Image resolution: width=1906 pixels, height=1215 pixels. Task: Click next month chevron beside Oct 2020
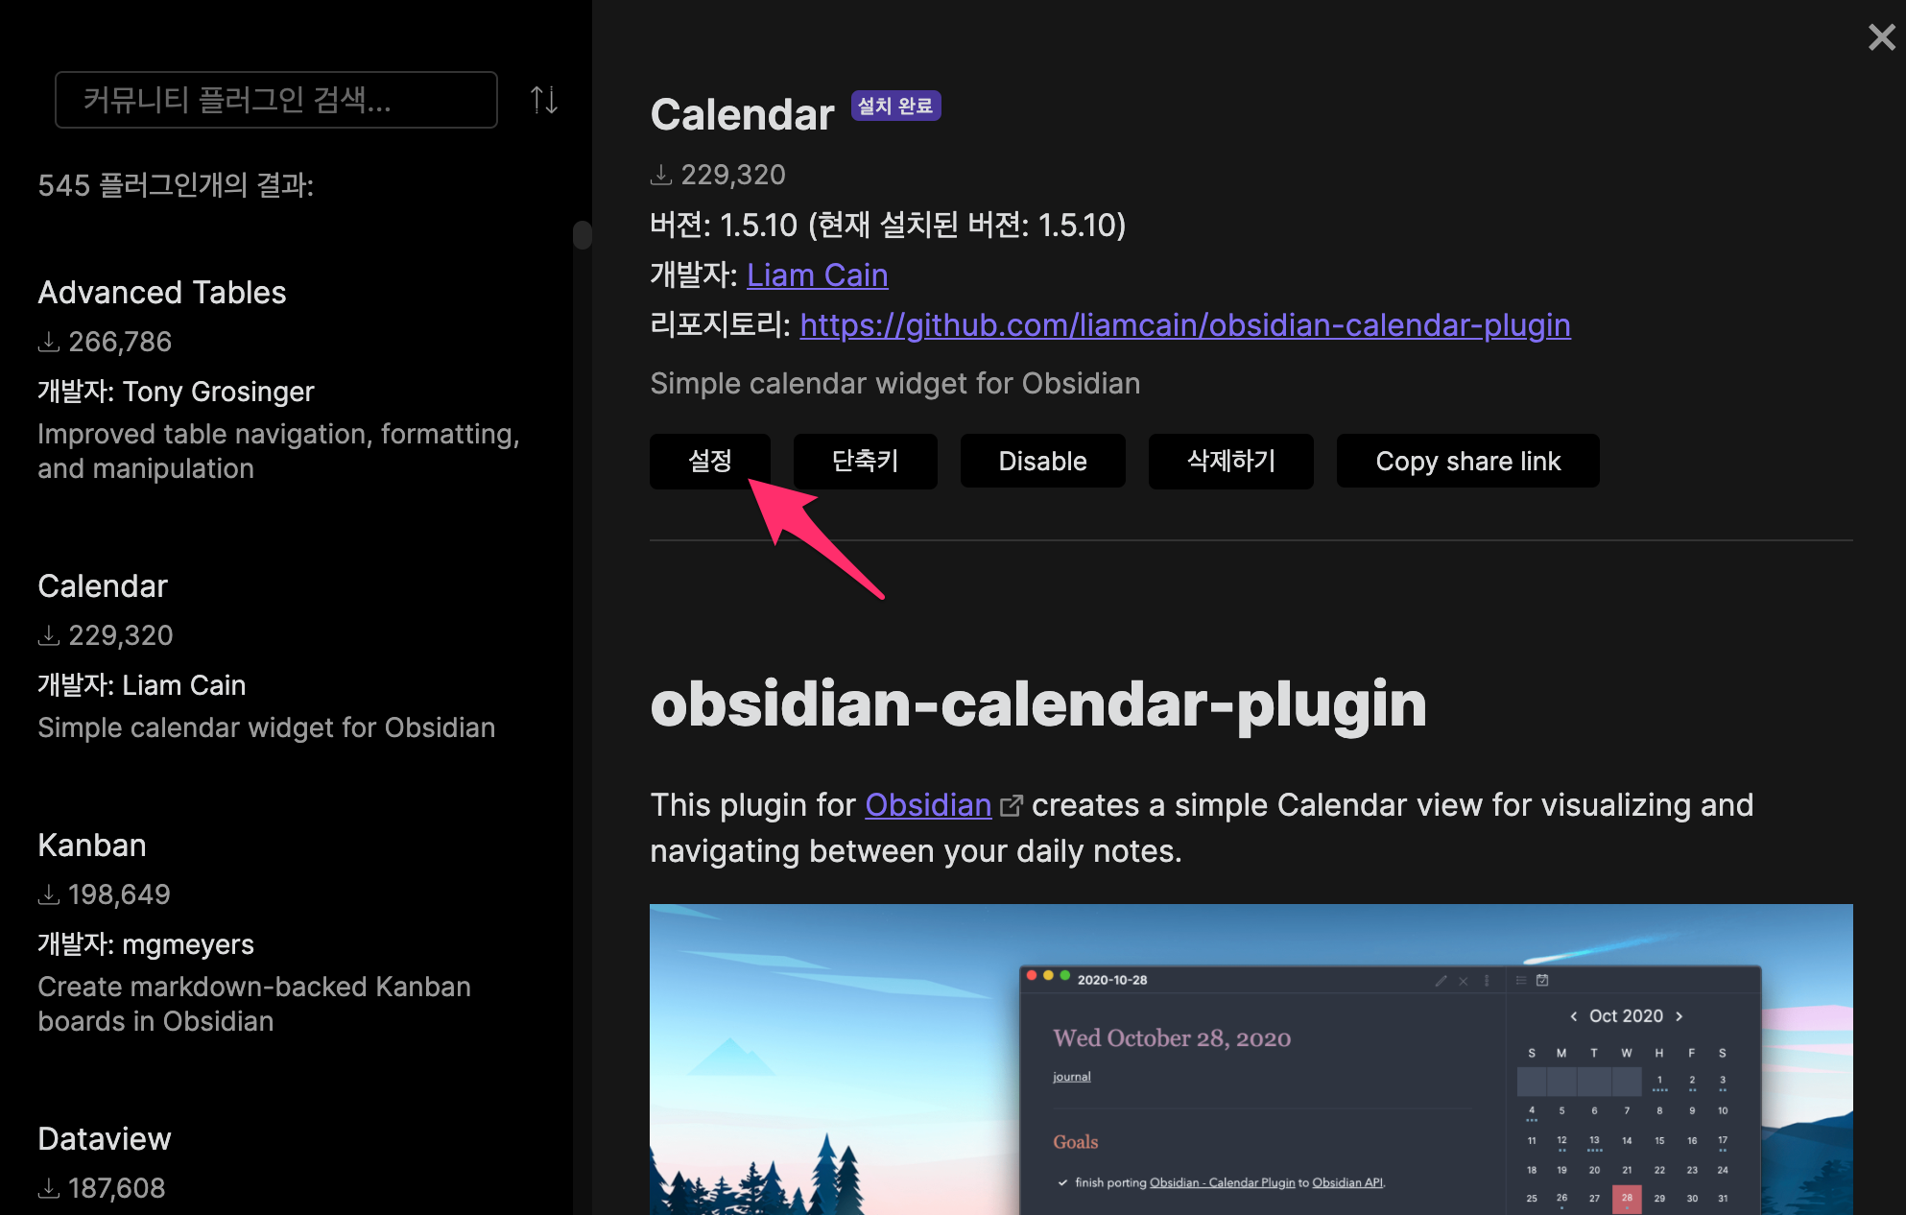point(1679,1016)
